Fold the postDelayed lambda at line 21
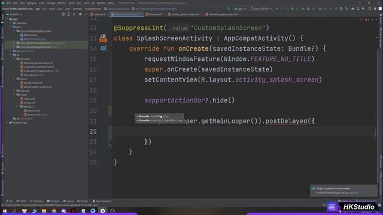 point(111,121)
